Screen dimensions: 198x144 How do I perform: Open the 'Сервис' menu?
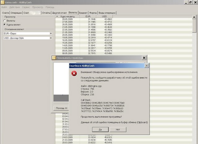click(x=26, y=7)
